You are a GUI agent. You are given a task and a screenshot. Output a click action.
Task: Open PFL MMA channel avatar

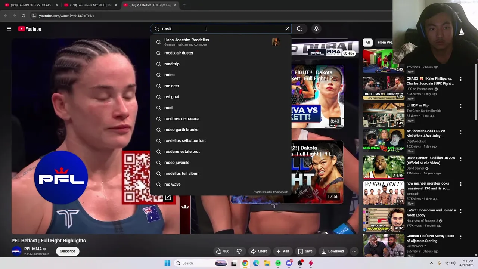click(16, 251)
